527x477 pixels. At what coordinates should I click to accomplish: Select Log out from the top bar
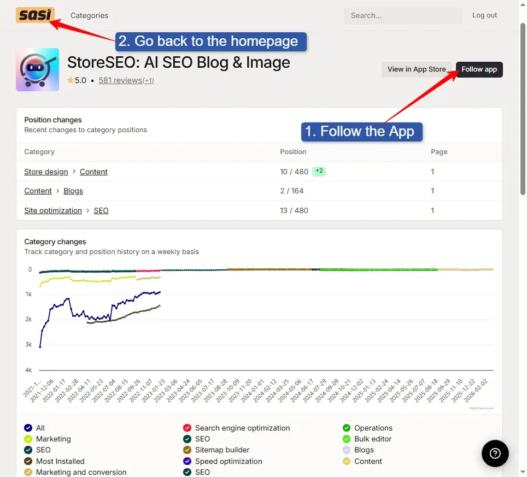pos(484,15)
